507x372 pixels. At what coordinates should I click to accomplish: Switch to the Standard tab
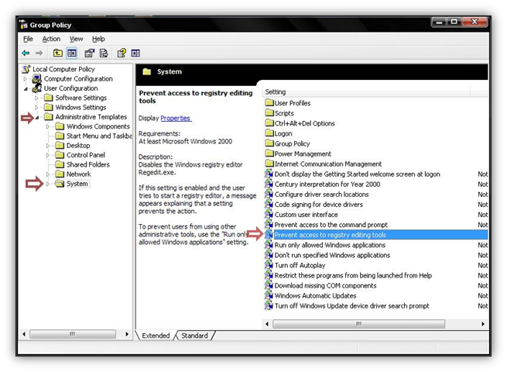194,336
